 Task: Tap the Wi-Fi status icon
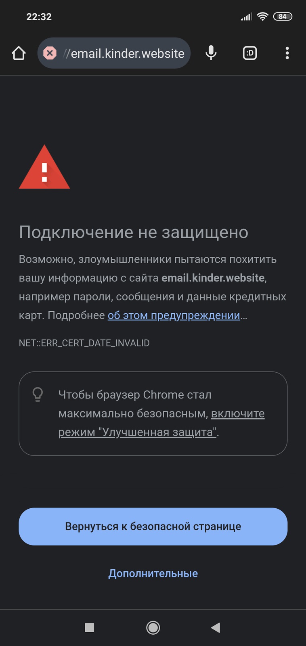pos(263,17)
